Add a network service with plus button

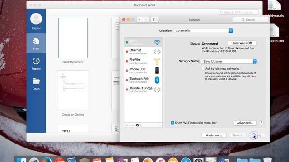point(127,125)
